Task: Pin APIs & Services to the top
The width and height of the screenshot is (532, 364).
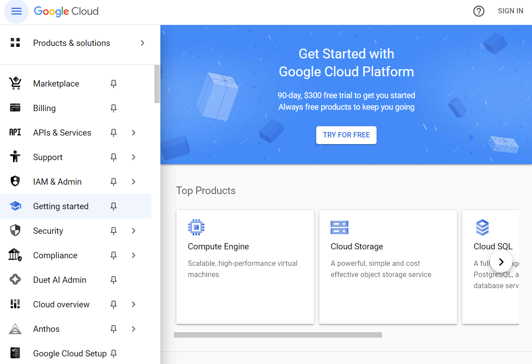Action: [x=113, y=132]
